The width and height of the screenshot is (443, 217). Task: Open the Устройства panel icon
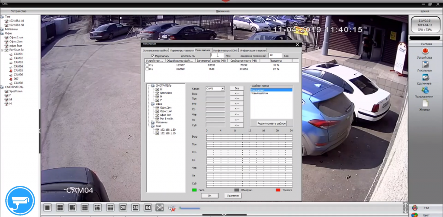425,51
